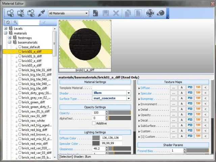Click the search magnifier icon
The image size is (216, 162).
[x=15, y=22]
